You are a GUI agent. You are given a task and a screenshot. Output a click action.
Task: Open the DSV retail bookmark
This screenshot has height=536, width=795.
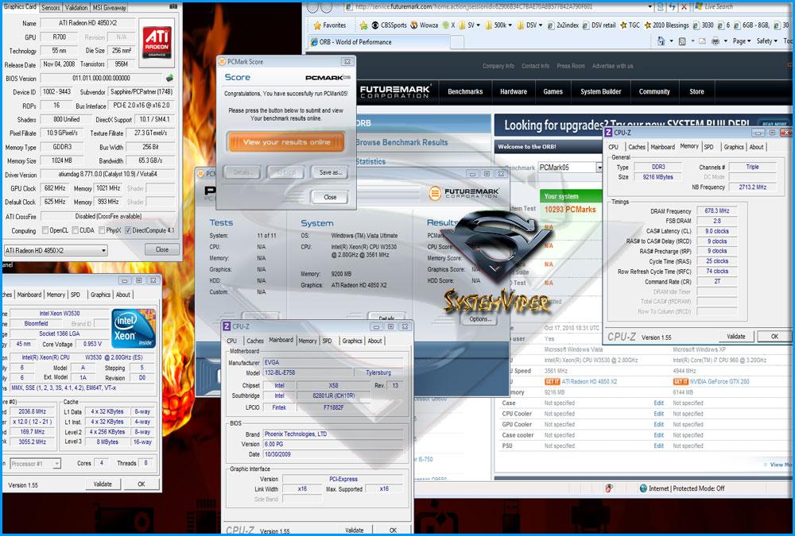pos(599,25)
